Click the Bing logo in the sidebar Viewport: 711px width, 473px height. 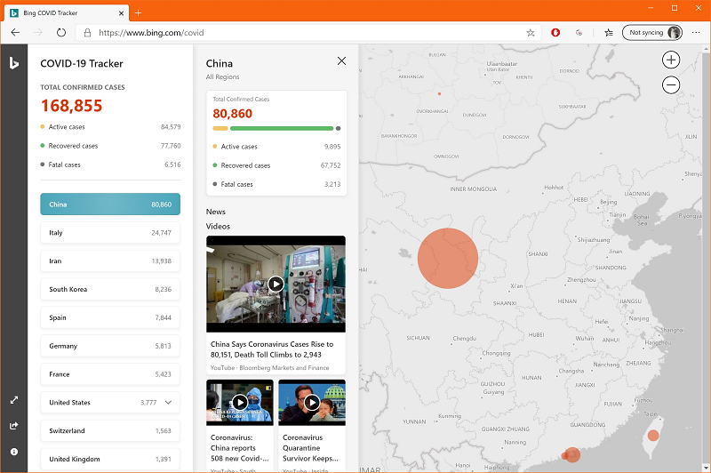pos(14,63)
